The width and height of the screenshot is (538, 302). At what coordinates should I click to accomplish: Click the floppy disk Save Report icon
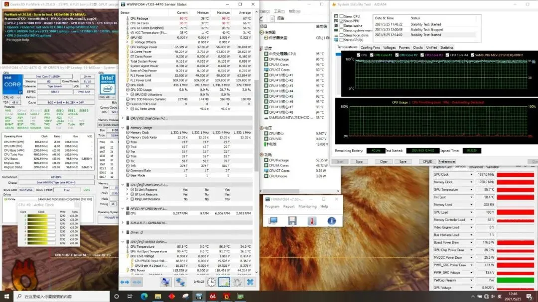coord(292,221)
